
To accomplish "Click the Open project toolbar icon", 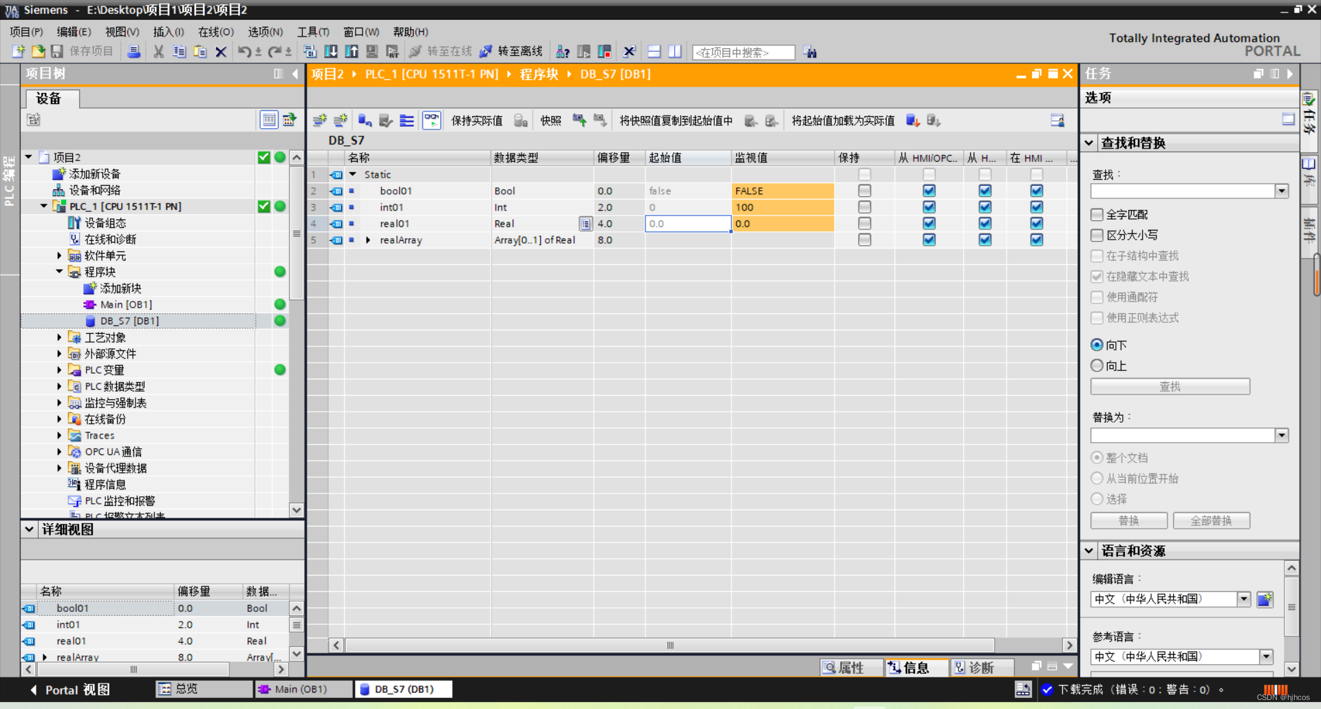I will (39, 52).
